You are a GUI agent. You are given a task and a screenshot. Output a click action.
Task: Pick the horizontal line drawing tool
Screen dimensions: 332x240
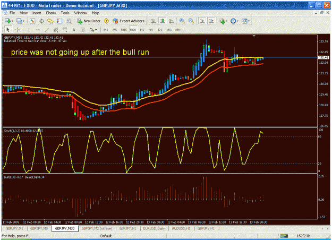click(38, 30)
